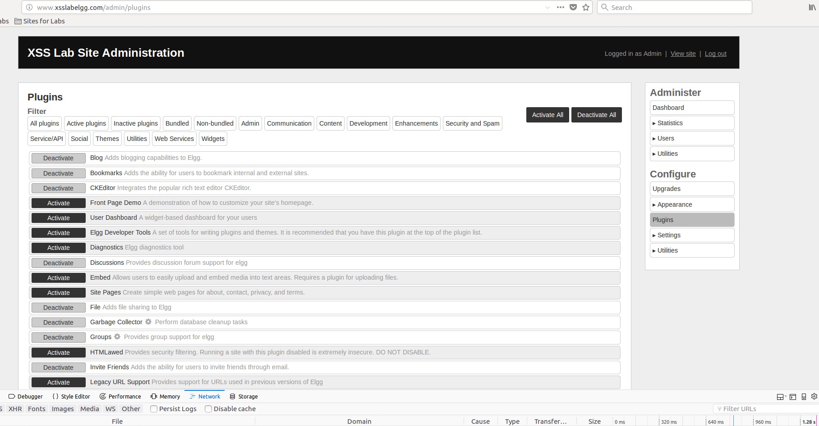Image resolution: width=819 pixels, height=426 pixels.
Task: Open the library sidebar icon
Action: (x=812, y=7)
